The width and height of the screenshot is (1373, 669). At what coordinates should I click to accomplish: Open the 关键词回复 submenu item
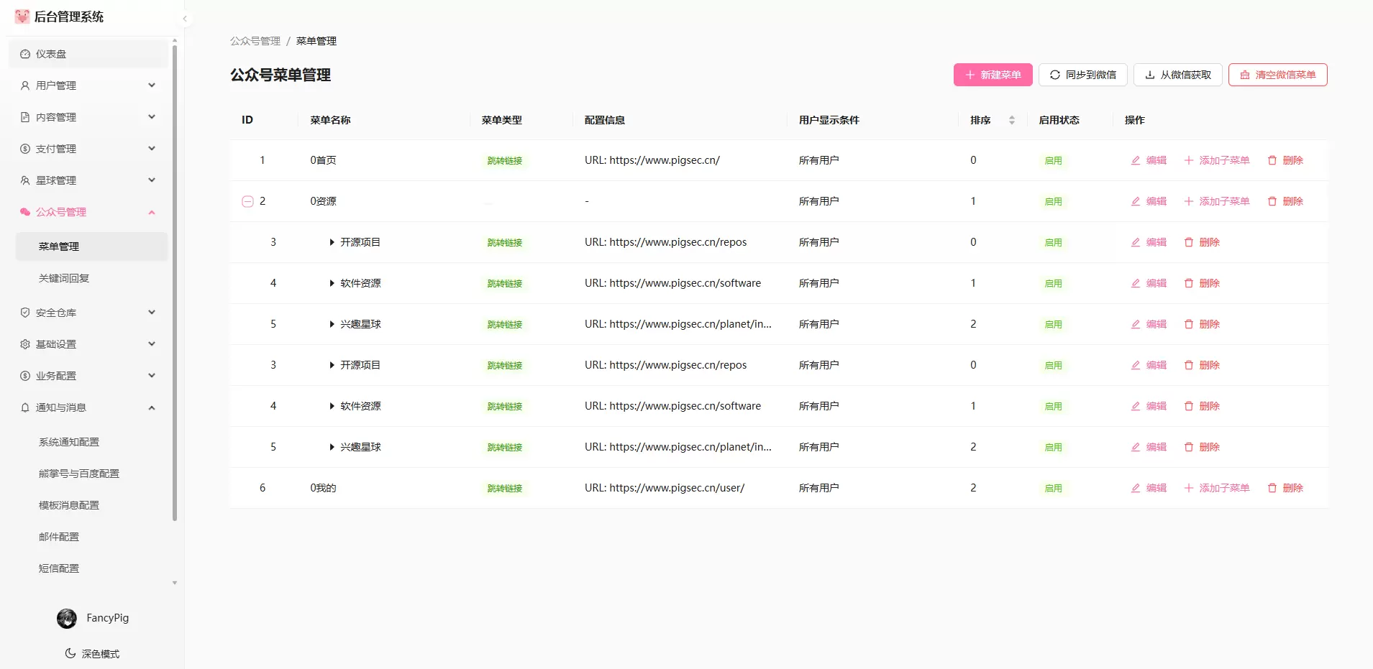coord(91,278)
